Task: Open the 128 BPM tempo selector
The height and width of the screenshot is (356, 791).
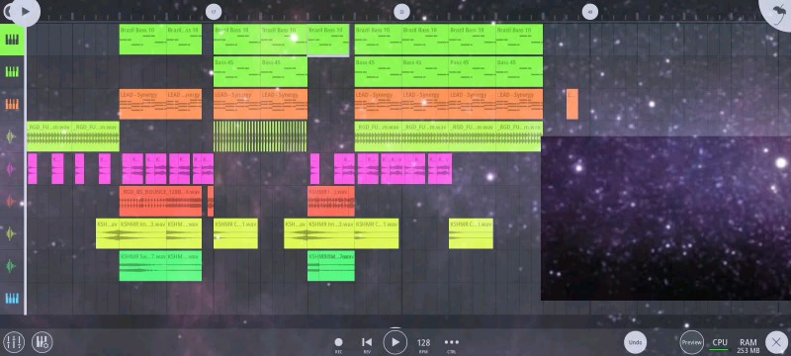Action: [424, 344]
